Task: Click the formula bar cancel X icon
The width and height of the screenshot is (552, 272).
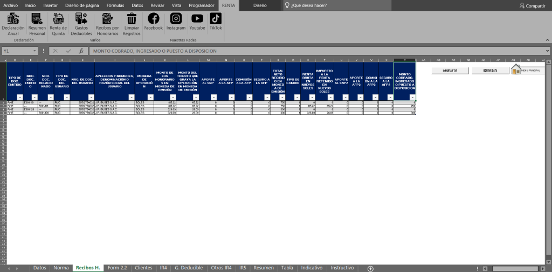Action: tap(56, 51)
